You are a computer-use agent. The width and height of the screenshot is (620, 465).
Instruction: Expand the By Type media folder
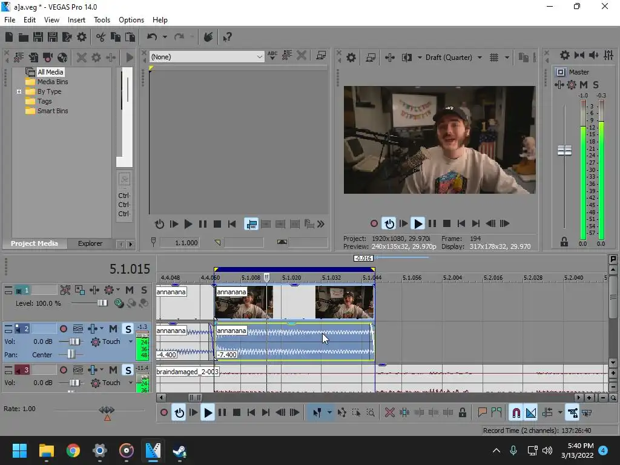(x=19, y=92)
